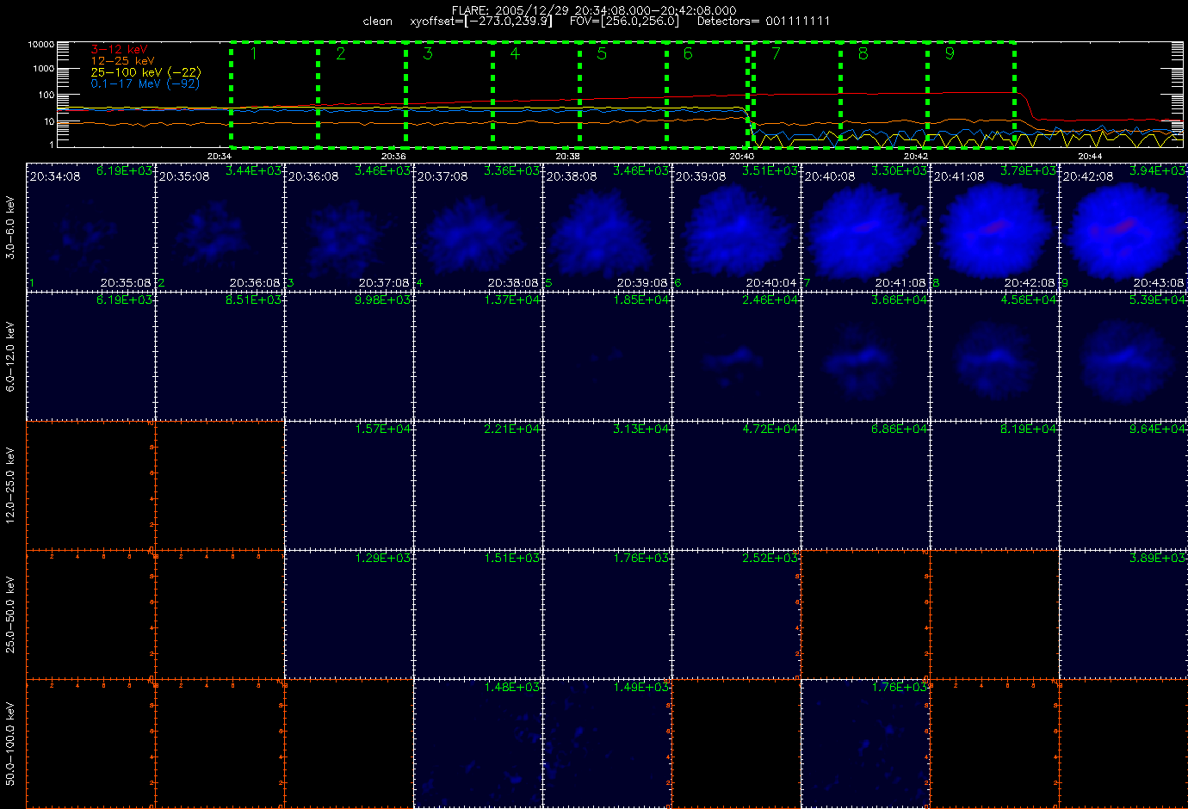Image resolution: width=1188 pixels, height=809 pixels.
Task: Click the 3.0-6.0 keV row label
Action: pos(10,227)
